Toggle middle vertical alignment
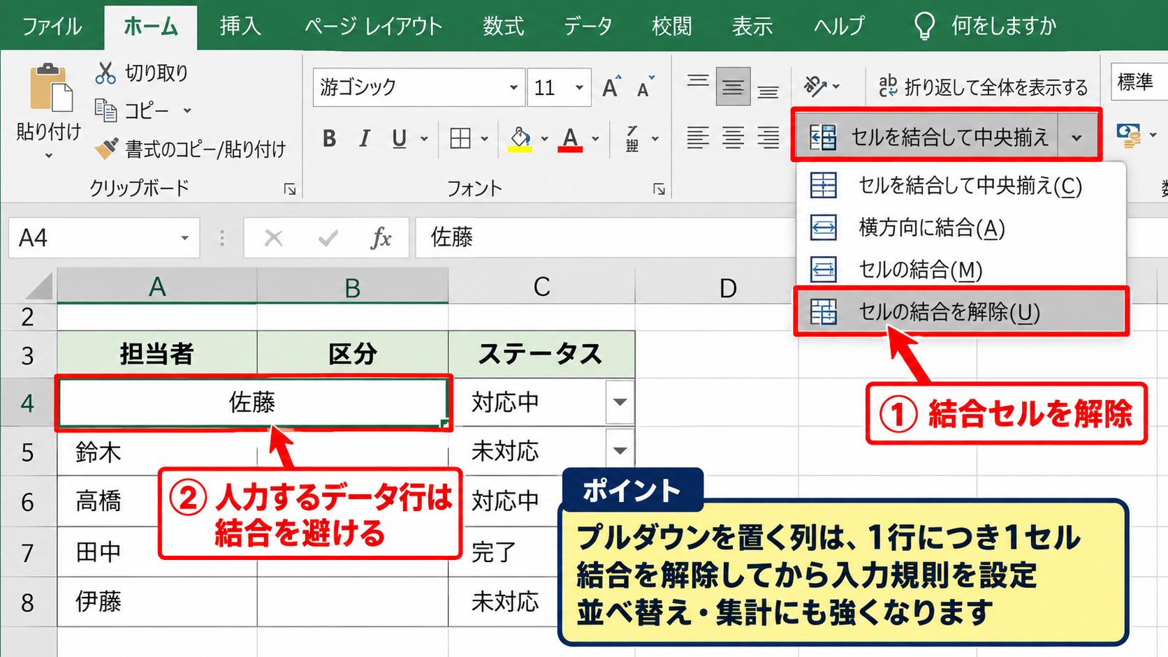Screen dimensions: 1168x657 733,87
